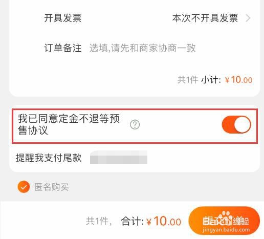264x239 pixels.
Task: Select the 开具发票 row label
Action: (63, 18)
